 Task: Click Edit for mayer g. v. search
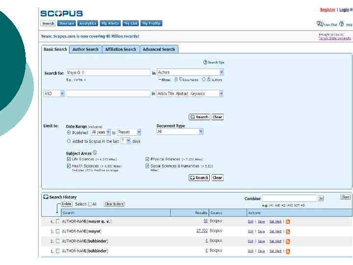tap(251, 221)
